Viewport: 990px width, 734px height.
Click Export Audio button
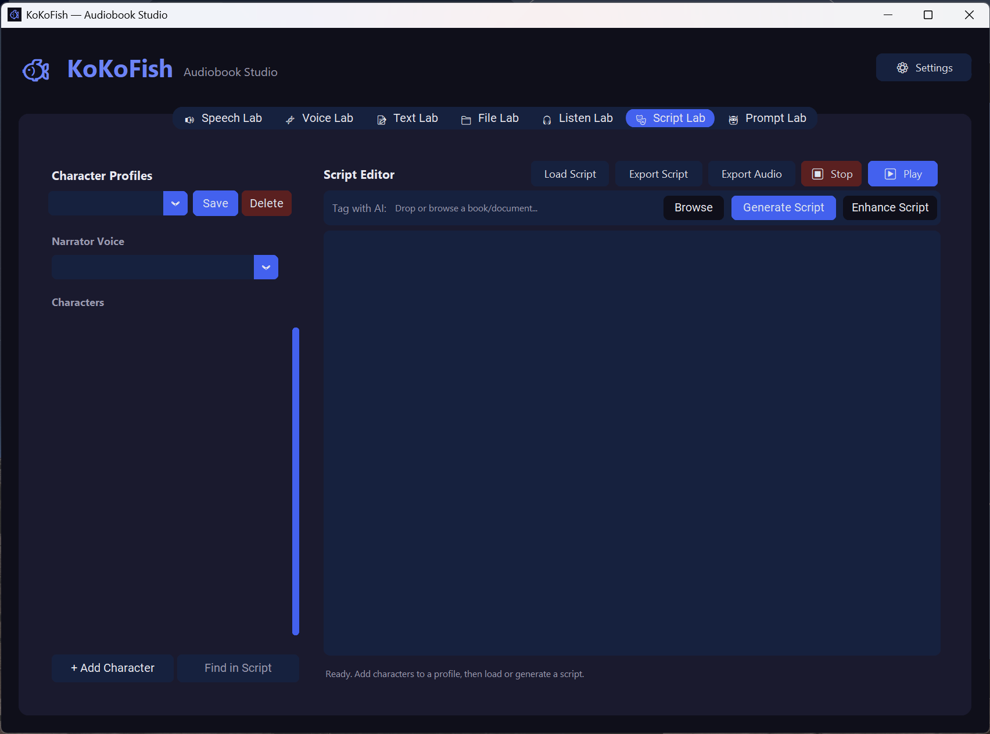pyautogui.click(x=752, y=174)
